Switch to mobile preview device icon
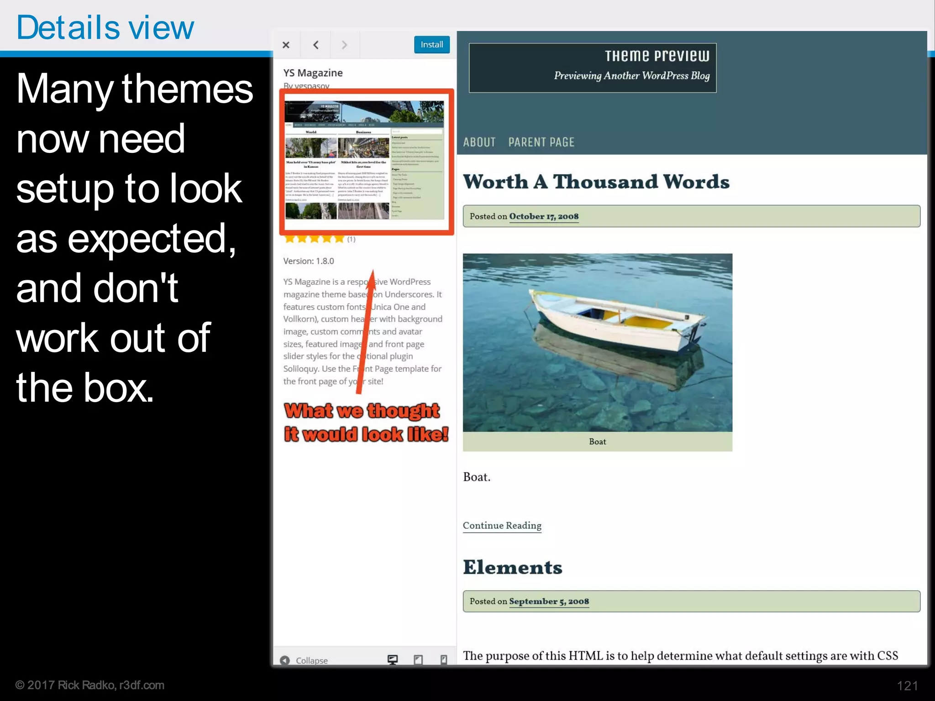Screen dimensions: 935x701 (x=443, y=659)
